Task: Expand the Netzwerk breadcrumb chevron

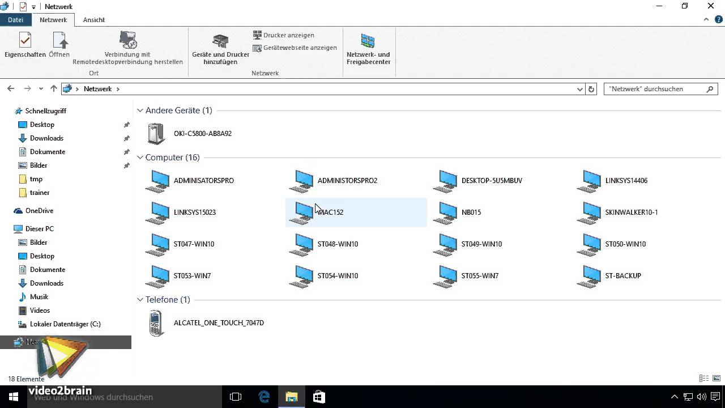Action: (118, 89)
